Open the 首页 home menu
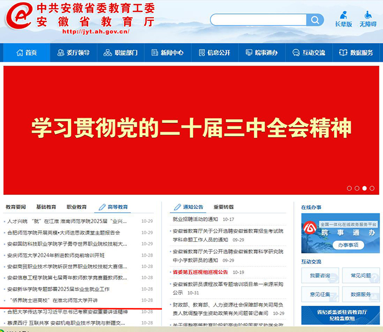Image resolution: width=383 pixels, height=332 pixels. click(27, 53)
